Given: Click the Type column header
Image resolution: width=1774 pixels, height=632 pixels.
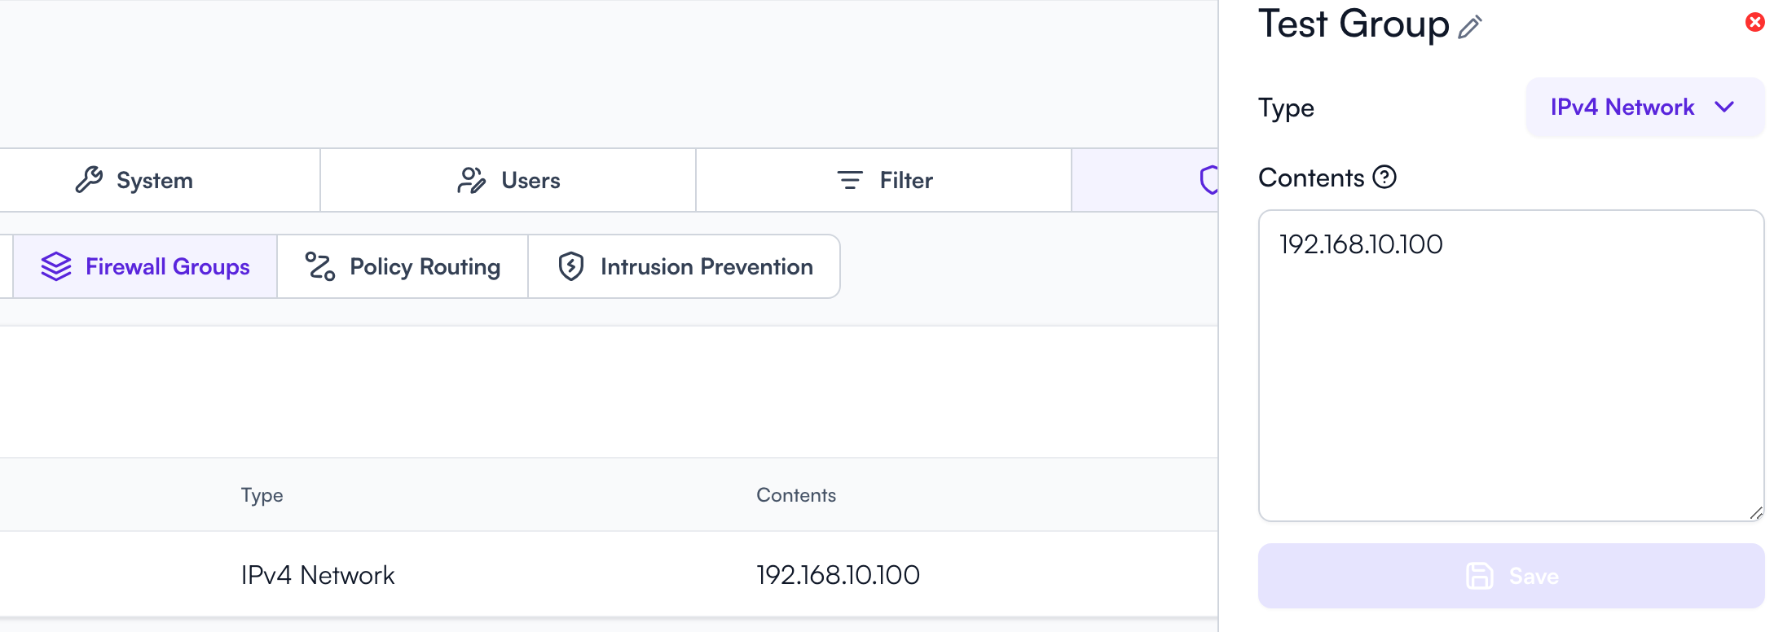Looking at the screenshot, I should click(262, 495).
